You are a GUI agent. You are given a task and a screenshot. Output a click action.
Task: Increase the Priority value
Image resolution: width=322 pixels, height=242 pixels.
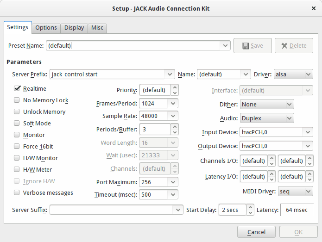[x=175, y=87]
